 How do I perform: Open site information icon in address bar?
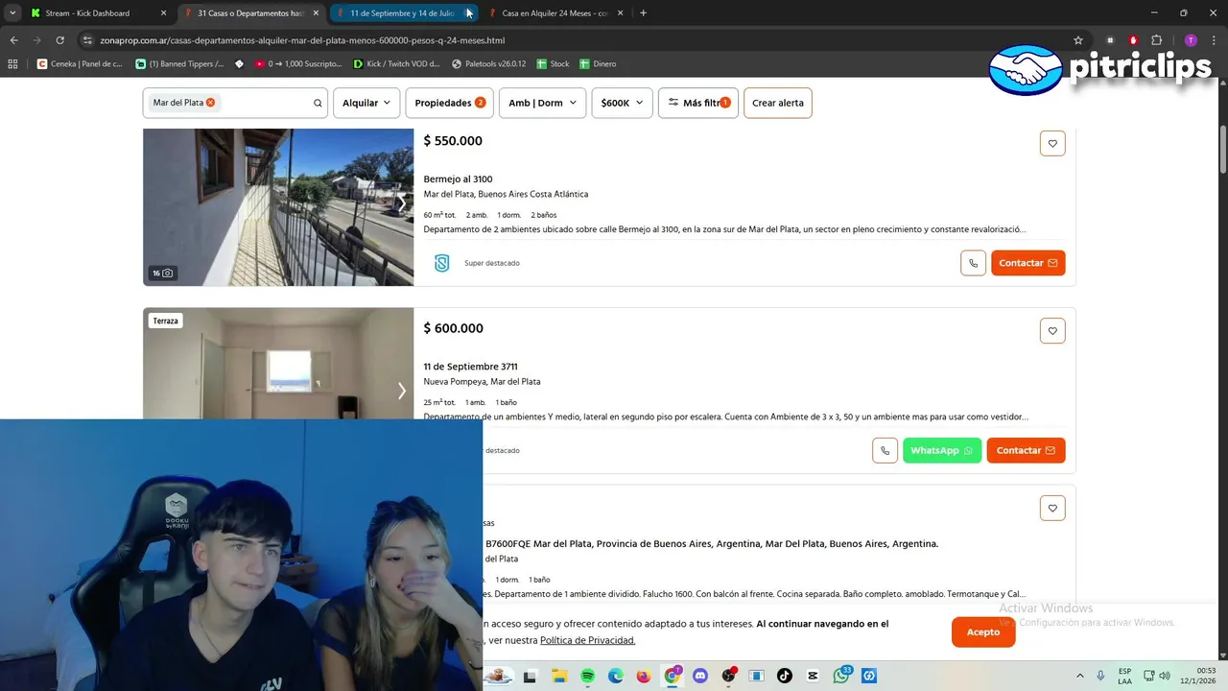click(x=87, y=40)
